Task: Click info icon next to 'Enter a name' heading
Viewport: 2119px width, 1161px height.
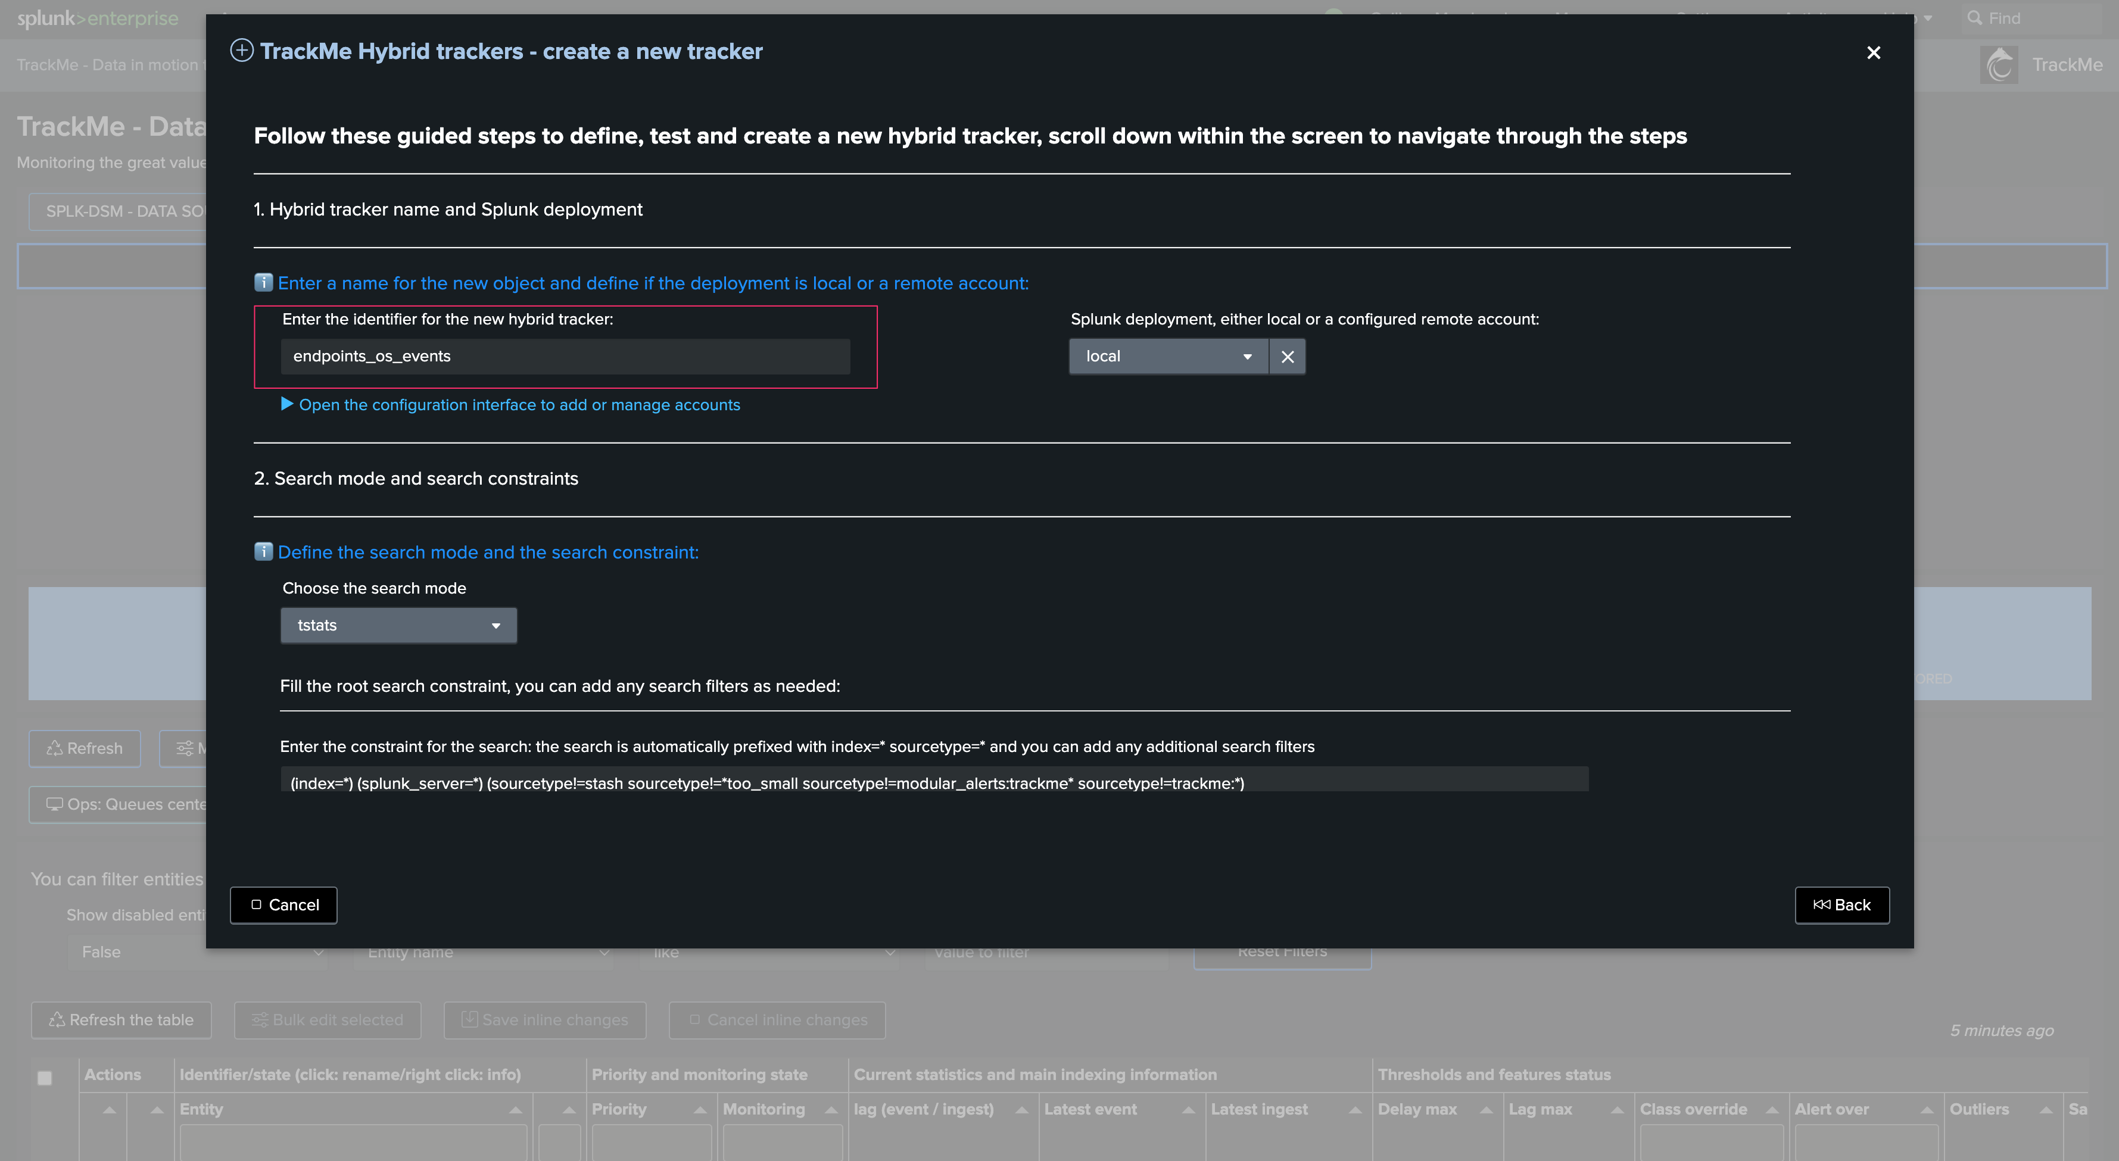Action: [x=263, y=283]
